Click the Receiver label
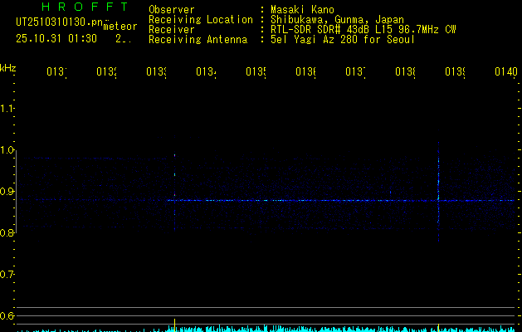 [x=172, y=30]
